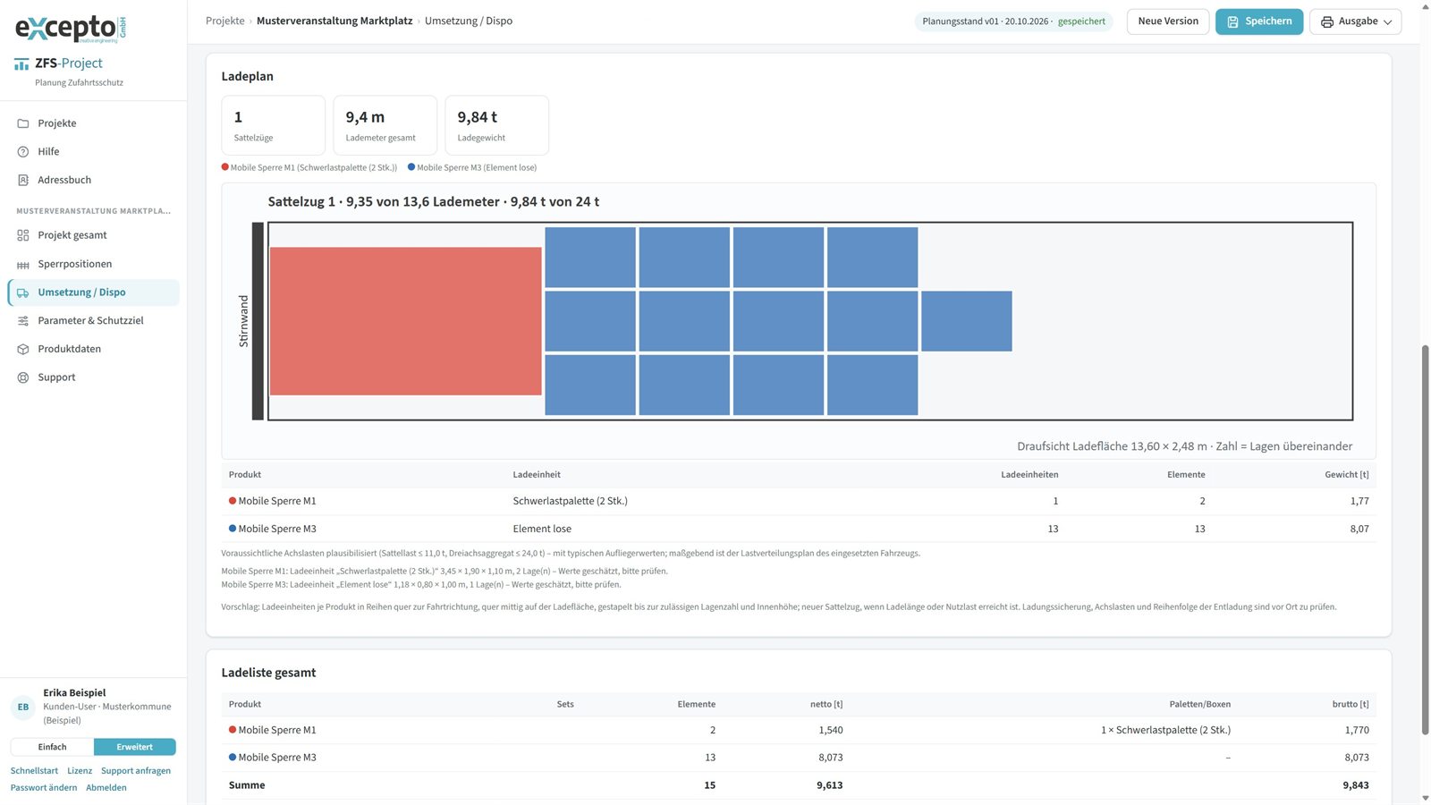This screenshot has width=1431, height=805.
Task: Click the Speichern button
Action: click(x=1258, y=21)
